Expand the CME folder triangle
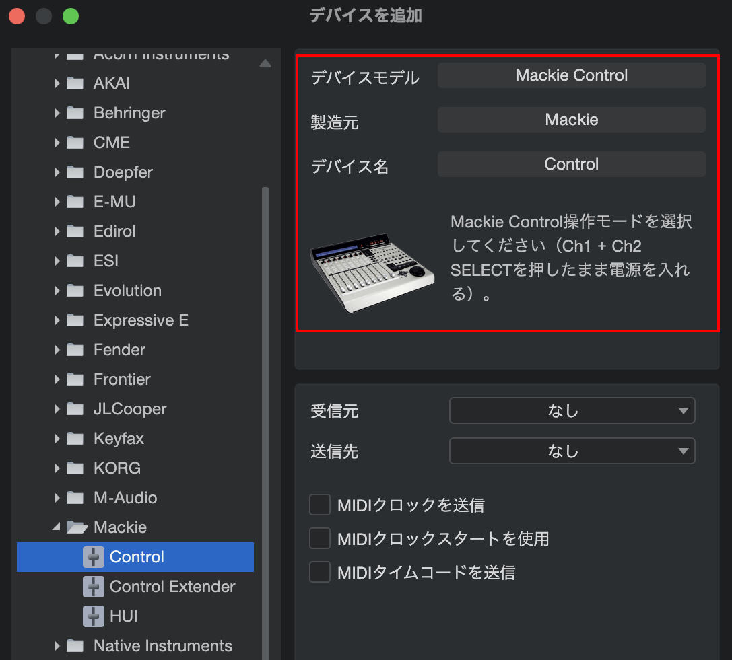732x660 pixels. coord(57,142)
